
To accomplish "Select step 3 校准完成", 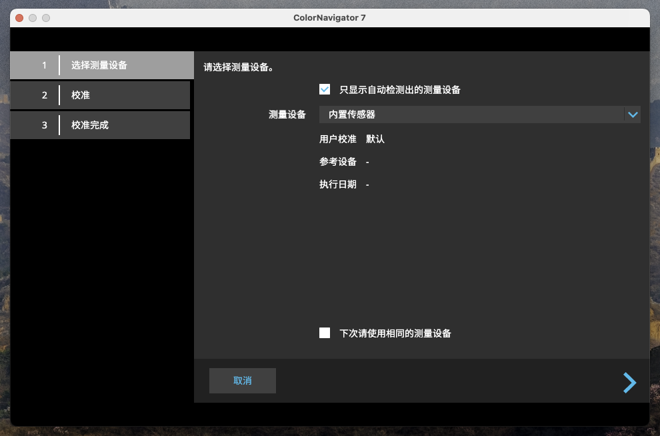I will pyautogui.click(x=100, y=125).
